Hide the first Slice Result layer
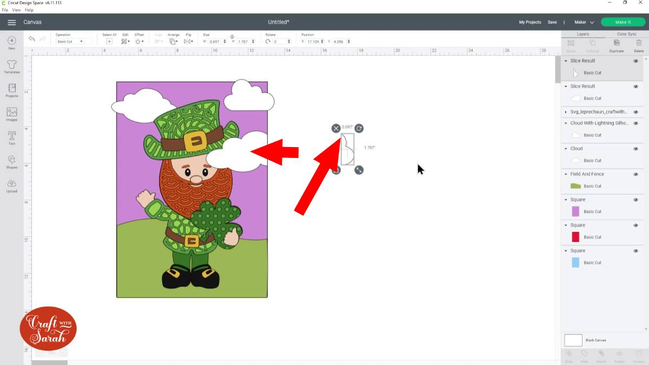 (x=635, y=61)
